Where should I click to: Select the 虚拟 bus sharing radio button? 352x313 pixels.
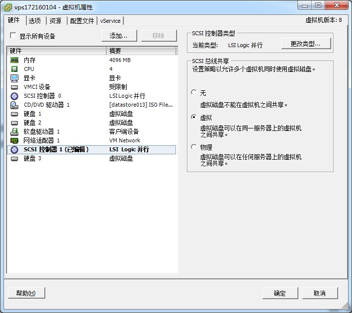193,117
